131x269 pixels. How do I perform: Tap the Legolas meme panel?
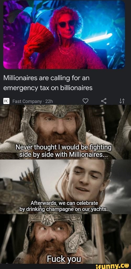(65, 187)
